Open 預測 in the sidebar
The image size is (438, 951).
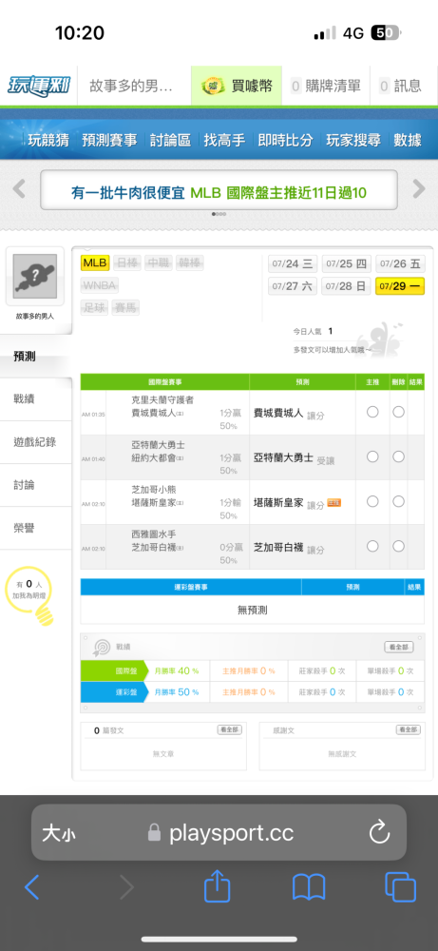[x=36, y=357]
